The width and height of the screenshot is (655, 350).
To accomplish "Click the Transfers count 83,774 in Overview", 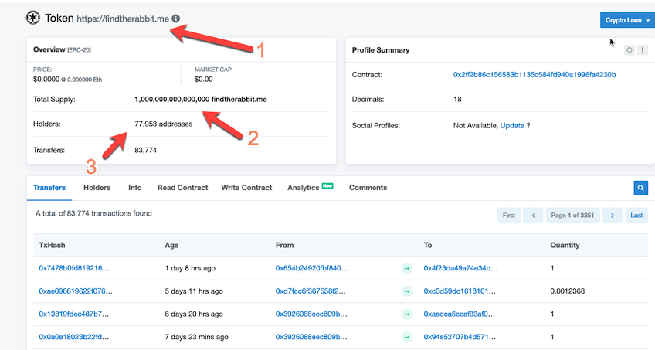I will pyautogui.click(x=145, y=151).
